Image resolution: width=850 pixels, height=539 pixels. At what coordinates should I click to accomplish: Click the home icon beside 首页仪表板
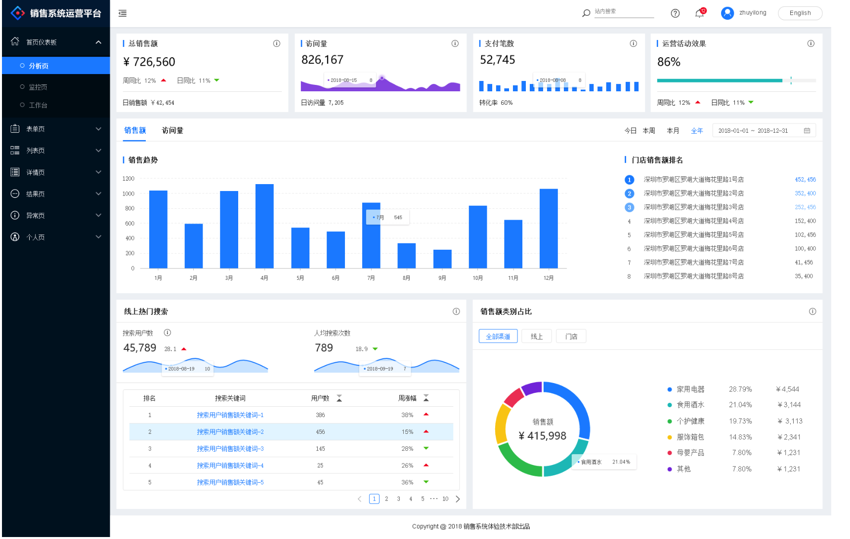(x=15, y=41)
